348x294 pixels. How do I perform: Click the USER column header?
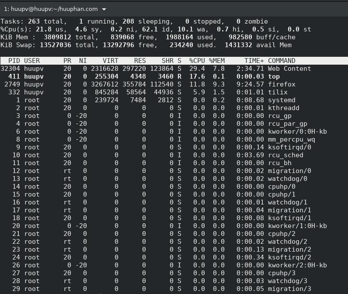[32, 61]
